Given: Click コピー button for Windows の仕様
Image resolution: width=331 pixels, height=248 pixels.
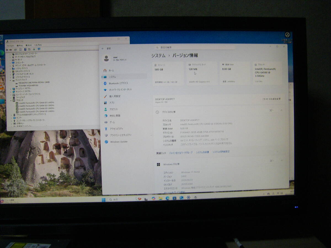Looking at the screenshot, I should coord(272,160).
